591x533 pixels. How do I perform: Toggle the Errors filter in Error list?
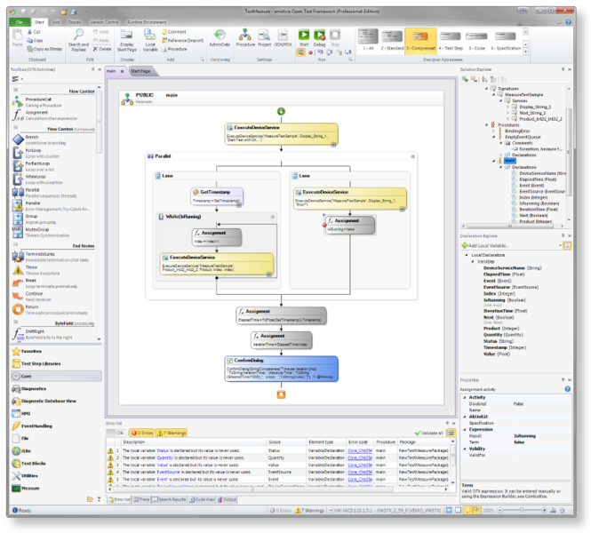pyautogui.click(x=143, y=432)
